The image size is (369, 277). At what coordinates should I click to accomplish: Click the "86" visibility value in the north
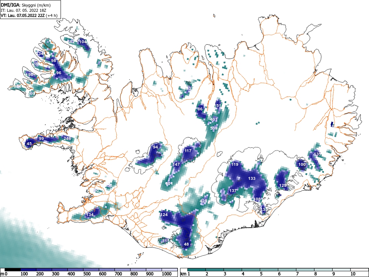click(x=200, y=109)
